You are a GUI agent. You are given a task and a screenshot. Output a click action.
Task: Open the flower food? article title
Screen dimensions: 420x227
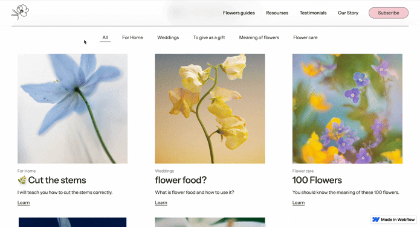coord(181,180)
